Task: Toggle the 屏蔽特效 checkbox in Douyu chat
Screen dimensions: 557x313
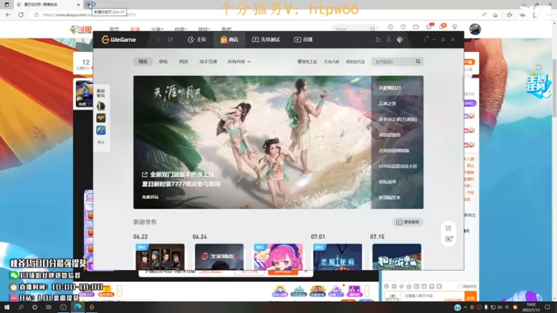Action: [x=460, y=286]
